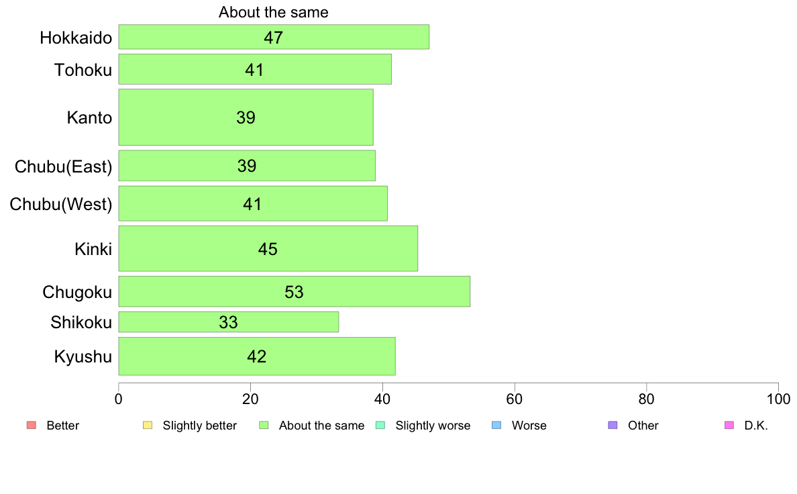The height and width of the screenshot is (494, 797).
Task: Click the pink D.K. legend swatch
Action: 729,426
